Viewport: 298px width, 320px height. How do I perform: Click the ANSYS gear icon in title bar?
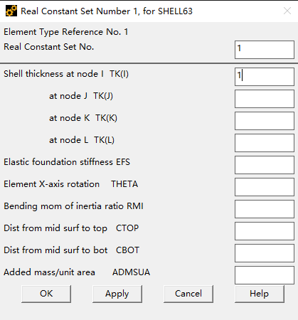pyautogui.click(x=11, y=11)
